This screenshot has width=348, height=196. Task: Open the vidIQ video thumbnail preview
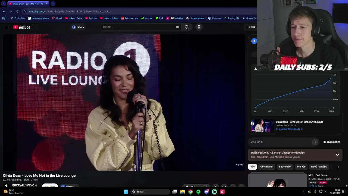[262, 126]
